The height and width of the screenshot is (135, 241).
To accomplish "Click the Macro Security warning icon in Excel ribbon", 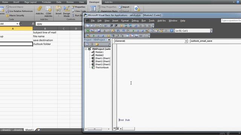I will click(8, 15).
